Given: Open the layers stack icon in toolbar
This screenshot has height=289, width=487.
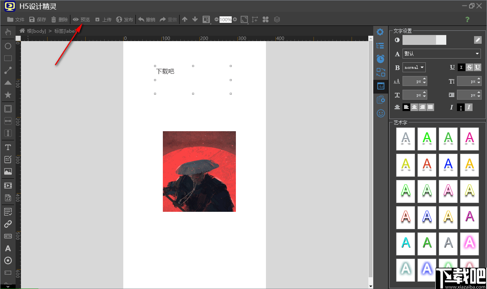Looking at the screenshot, I should coord(277,19).
